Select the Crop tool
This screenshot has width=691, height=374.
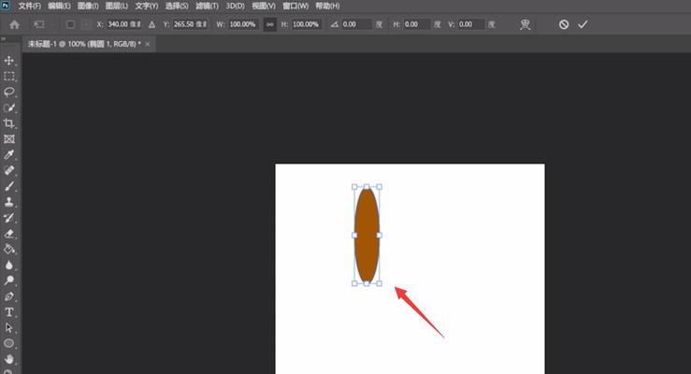[x=9, y=123]
